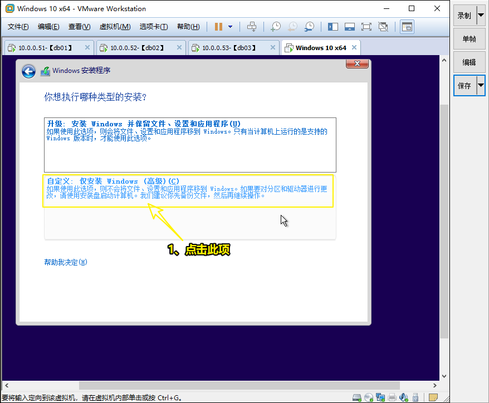Image resolution: width=489 pixels, height=403 pixels.
Task: Send Ctrl+Alt+Del to the VM
Action: (252, 27)
